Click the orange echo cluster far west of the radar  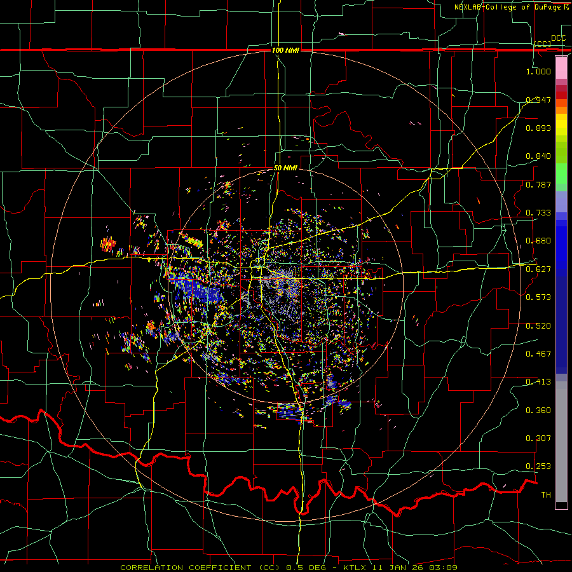pos(108,243)
